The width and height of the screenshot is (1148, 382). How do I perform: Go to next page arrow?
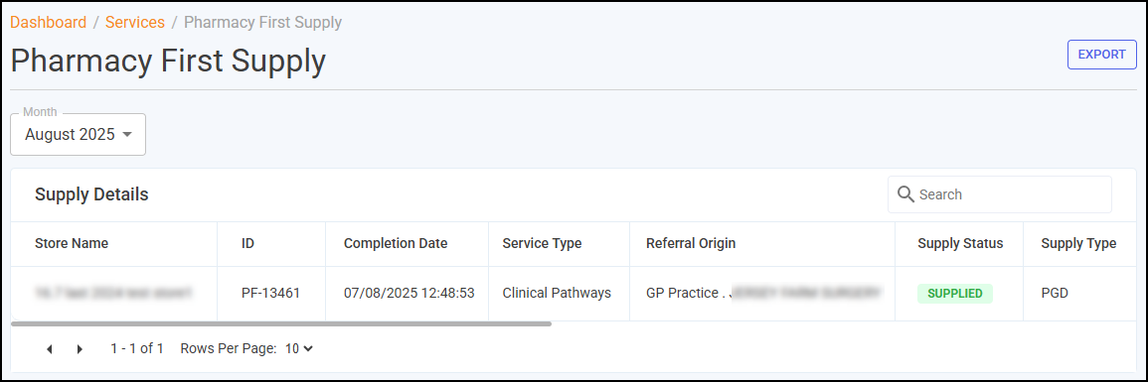click(x=80, y=349)
